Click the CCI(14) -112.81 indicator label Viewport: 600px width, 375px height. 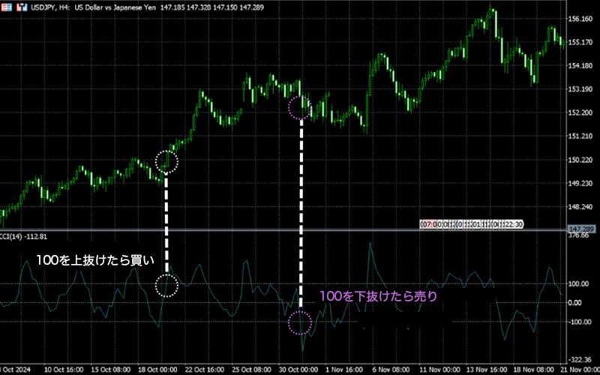click(x=24, y=237)
